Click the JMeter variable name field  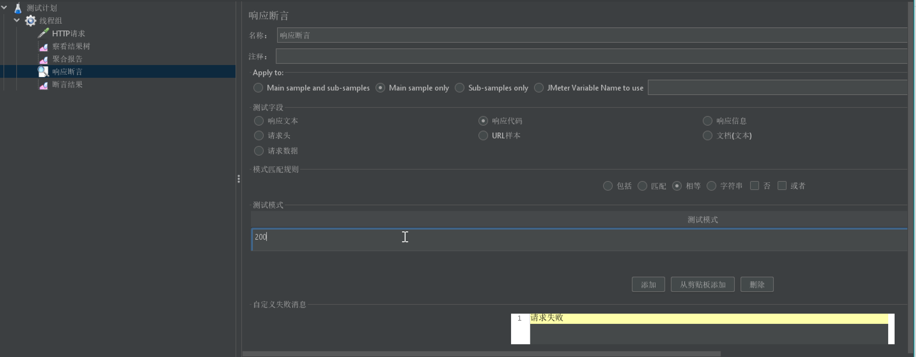778,87
